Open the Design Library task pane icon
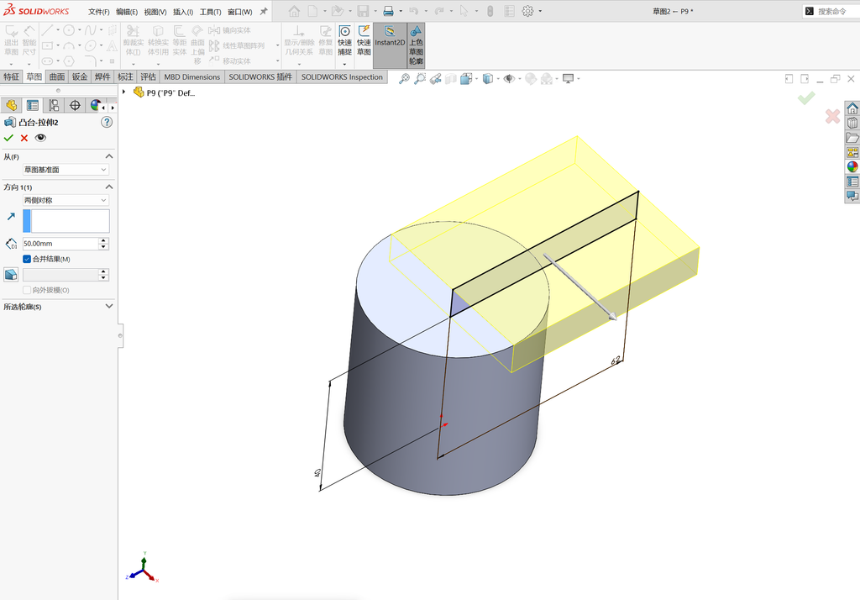 [x=852, y=123]
